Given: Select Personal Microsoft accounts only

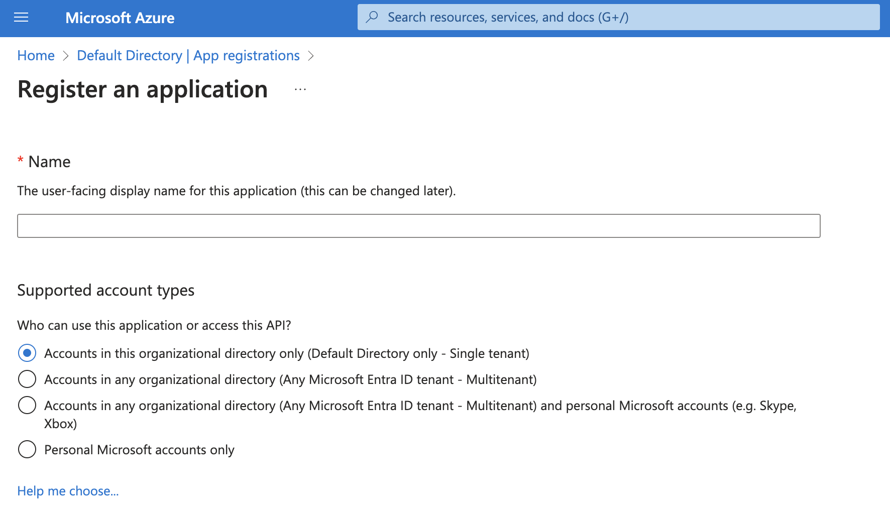Looking at the screenshot, I should (x=27, y=449).
